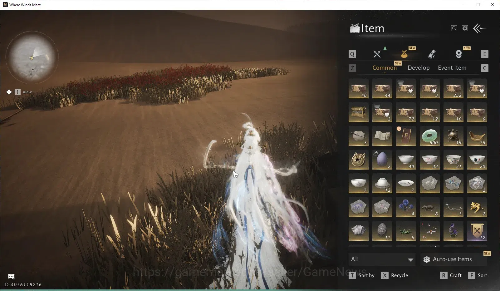
Task: Click the Craft button
Action: point(451,275)
